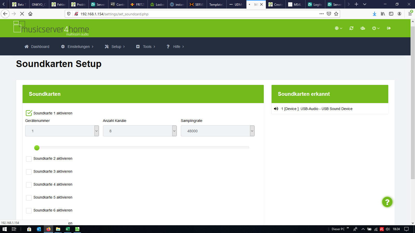Expand the Setup menu
The width and height of the screenshot is (415, 233).
[x=115, y=47]
